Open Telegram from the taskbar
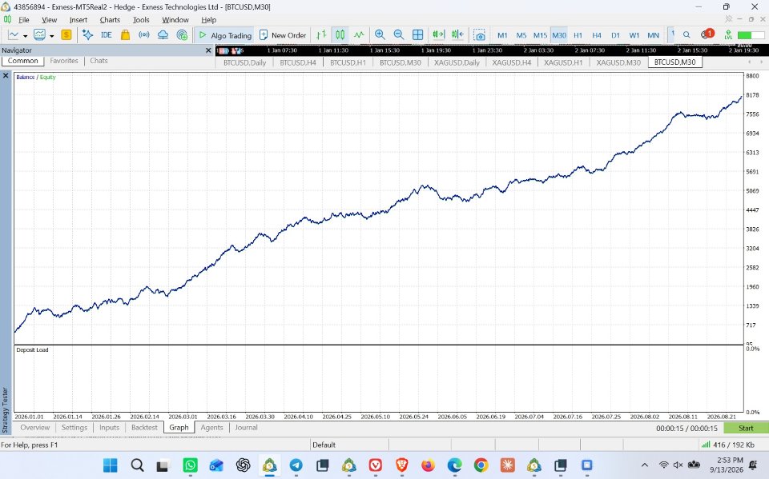Viewport: 769px width, 479px height. (x=296, y=465)
